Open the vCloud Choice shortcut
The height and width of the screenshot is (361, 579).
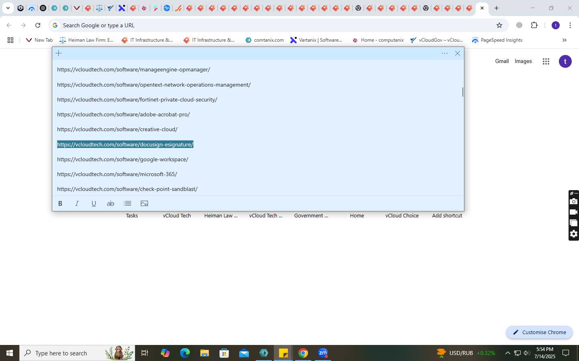pyautogui.click(x=402, y=216)
